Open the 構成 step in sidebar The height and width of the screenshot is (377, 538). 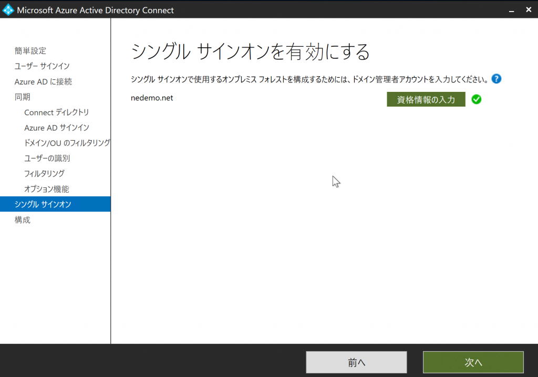[23, 220]
